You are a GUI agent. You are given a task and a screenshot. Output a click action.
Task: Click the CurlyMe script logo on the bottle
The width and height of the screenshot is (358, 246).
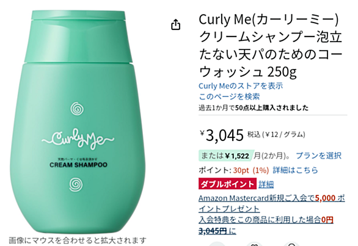coord(78,139)
